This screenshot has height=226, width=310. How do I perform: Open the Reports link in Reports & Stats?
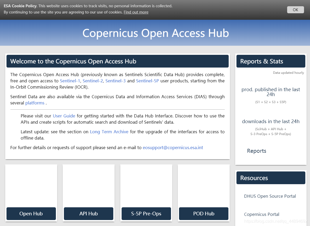click(257, 151)
